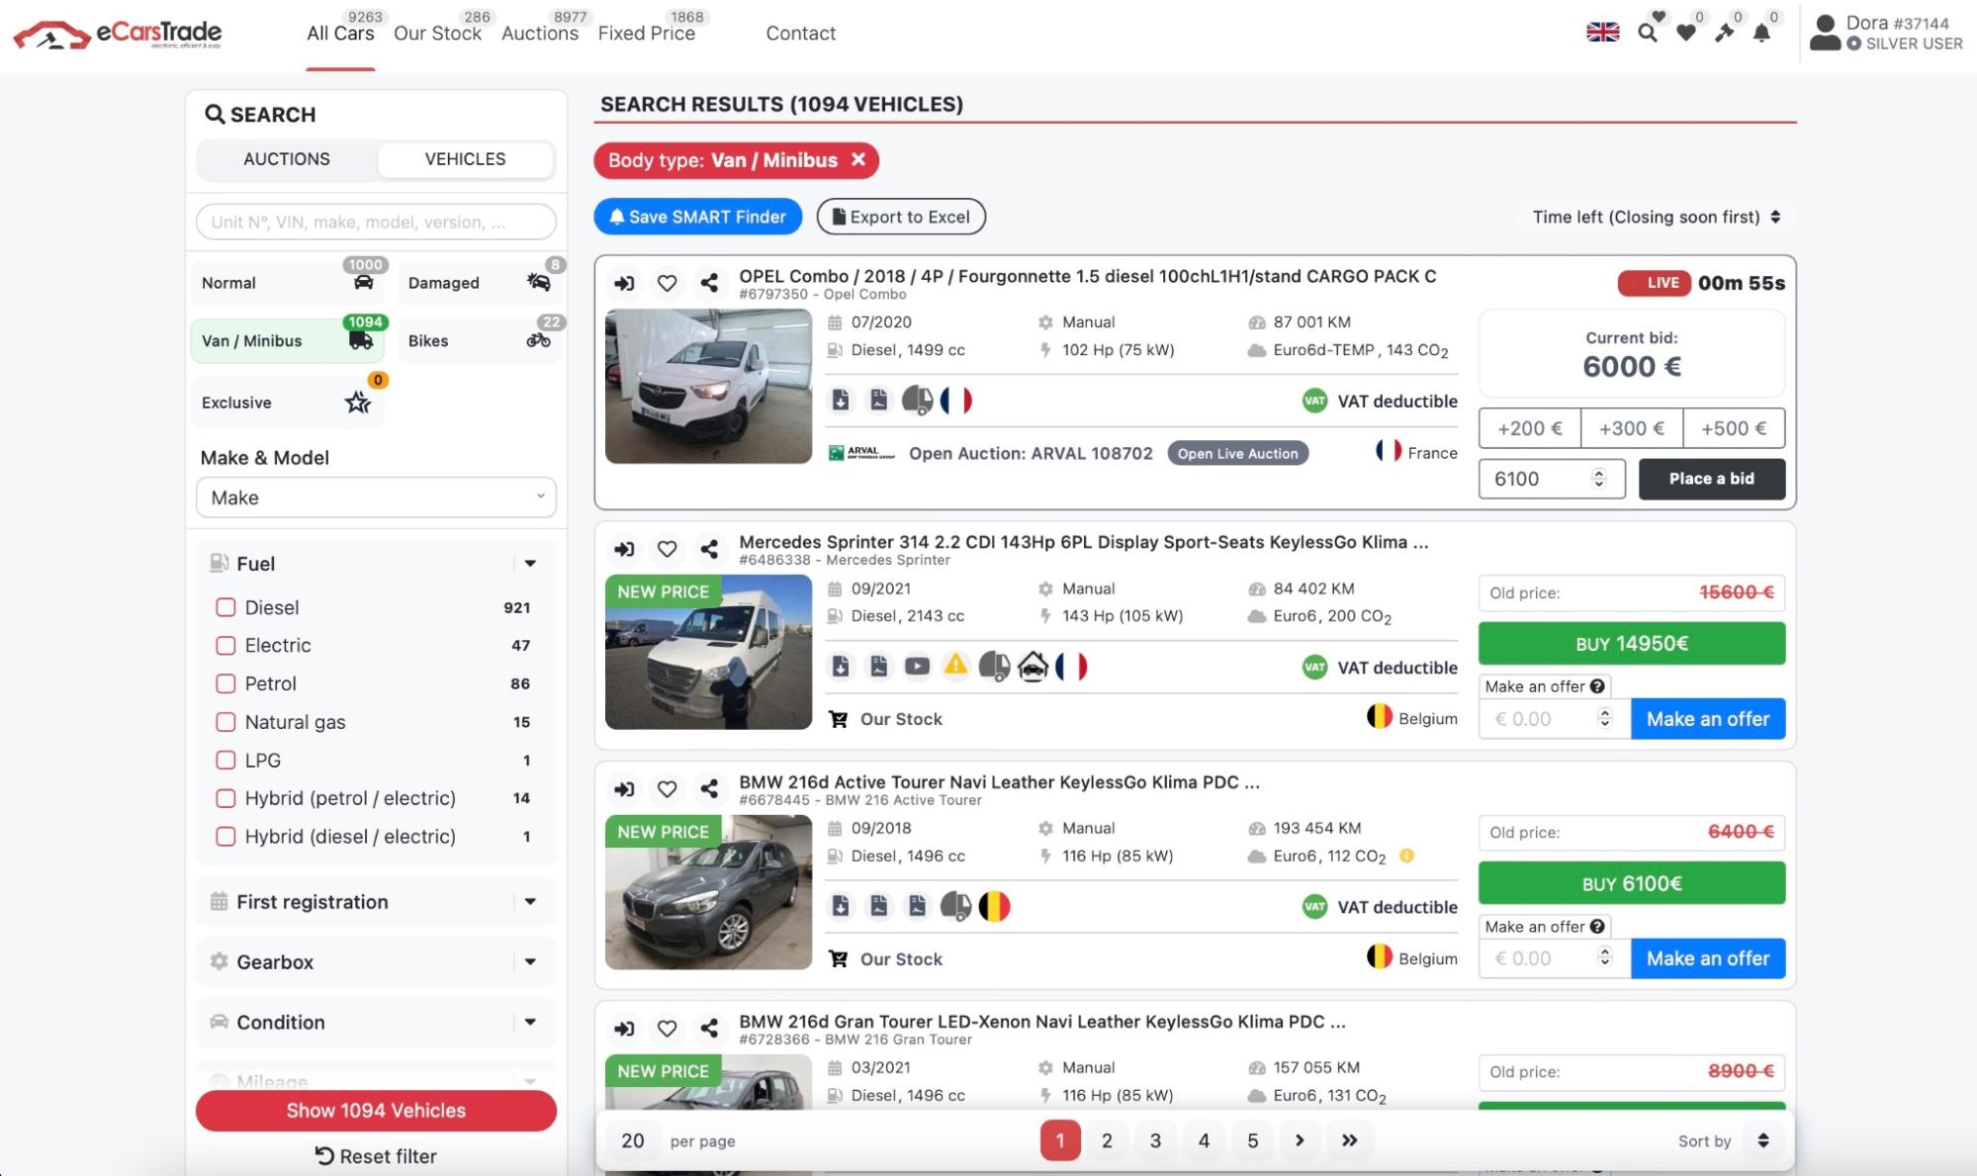Image resolution: width=1977 pixels, height=1176 pixels.
Task: Tick the Natural gas checkbox
Action: (225, 722)
